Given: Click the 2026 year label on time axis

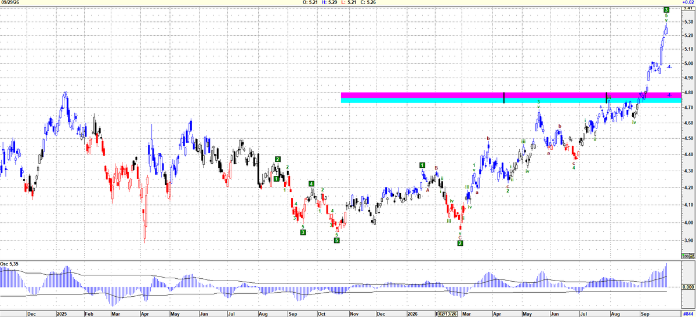Looking at the screenshot, I should (x=412, y=313).
